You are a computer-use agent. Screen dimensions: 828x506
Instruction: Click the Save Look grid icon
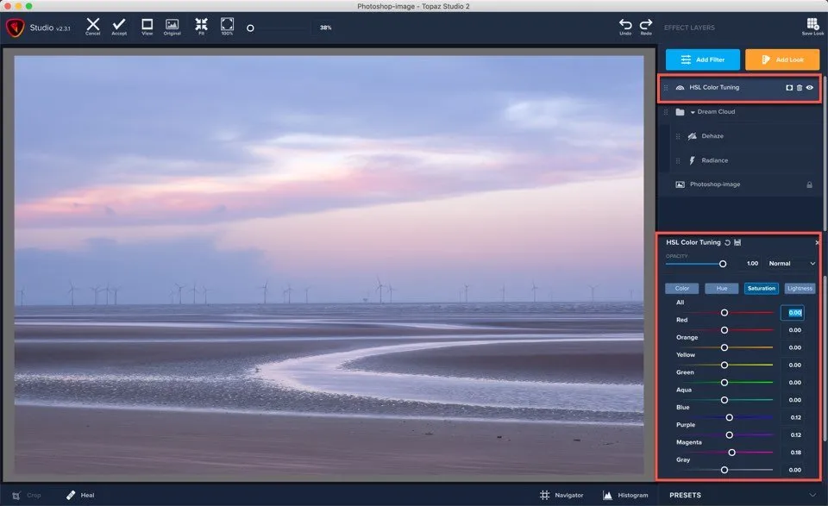pos(812,24)
